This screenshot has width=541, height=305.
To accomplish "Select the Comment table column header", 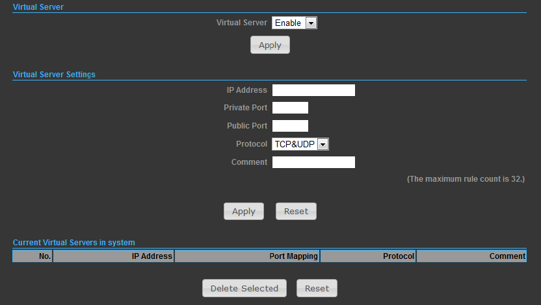I will tap(471, 256).
